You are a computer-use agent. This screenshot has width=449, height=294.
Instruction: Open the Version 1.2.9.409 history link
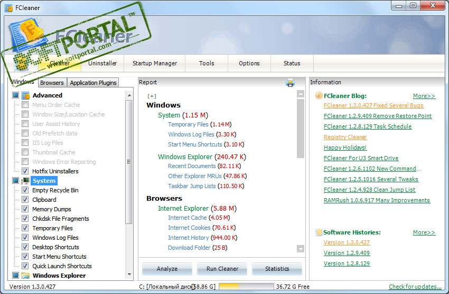[347, 253]
